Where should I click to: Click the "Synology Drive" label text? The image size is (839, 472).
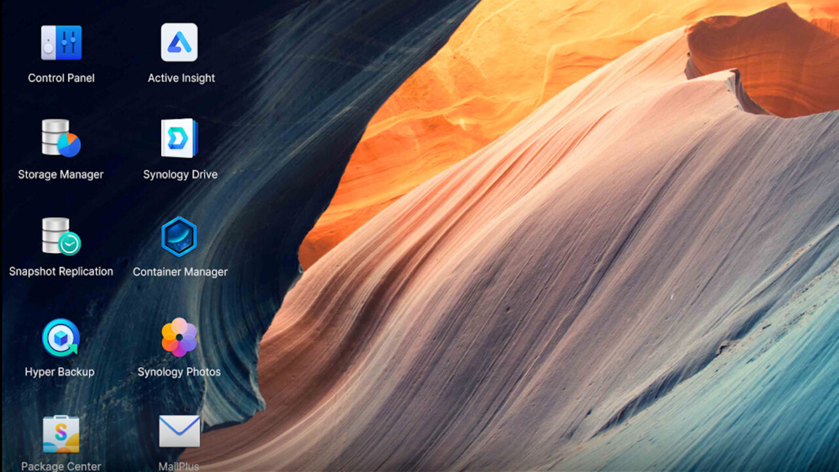pyautogui.click(x=180, y=175)
